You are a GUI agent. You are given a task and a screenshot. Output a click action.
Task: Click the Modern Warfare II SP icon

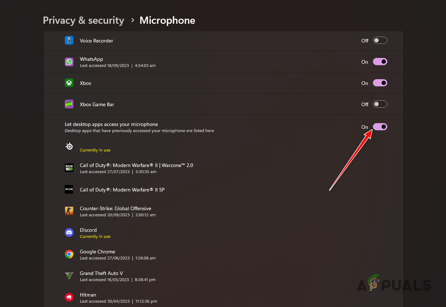click(69, 189)
